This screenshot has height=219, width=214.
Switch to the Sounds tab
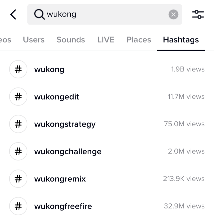[x=71, y=40]
